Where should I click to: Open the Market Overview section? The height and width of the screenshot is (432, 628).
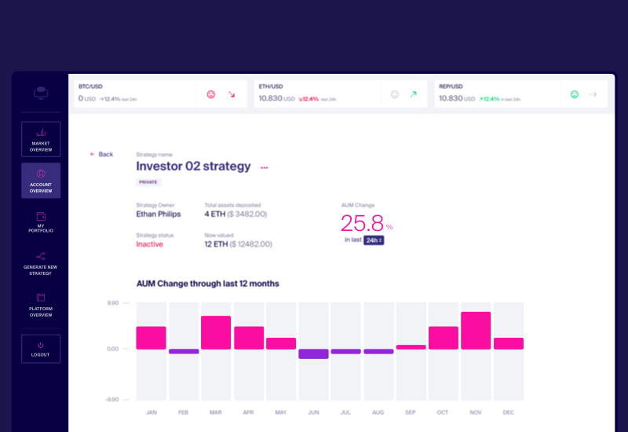41,139
